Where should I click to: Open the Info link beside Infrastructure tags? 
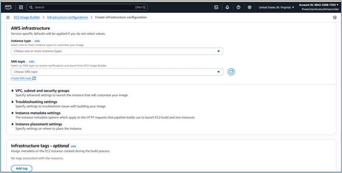click(73, 146)
